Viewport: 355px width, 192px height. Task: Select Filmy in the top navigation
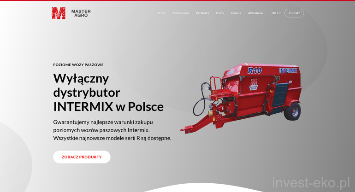tap(220, 13)
